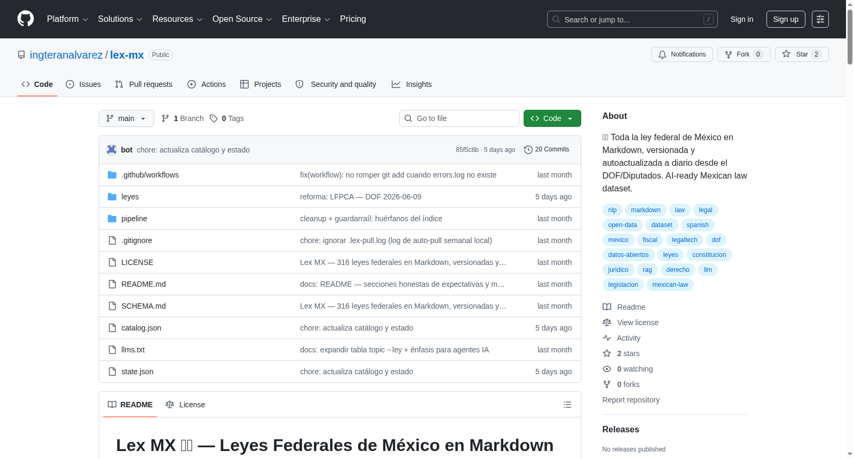This screenshot has width=854, height=459.
Task: Click the Search or jump to field
Action: 632,19
